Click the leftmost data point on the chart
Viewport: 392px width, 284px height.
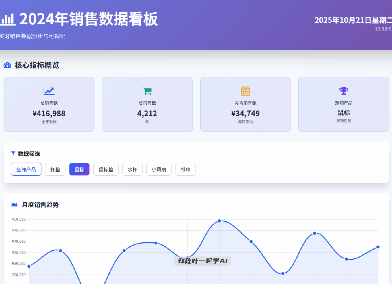[x=29, y=266]
